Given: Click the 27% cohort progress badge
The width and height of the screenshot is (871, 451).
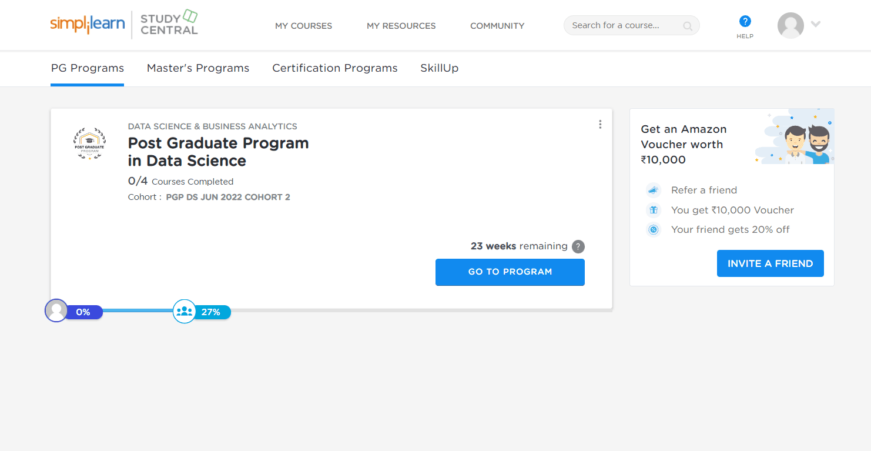Looking at the screenshot, I should pyautogui.click(x=211, y=312).
